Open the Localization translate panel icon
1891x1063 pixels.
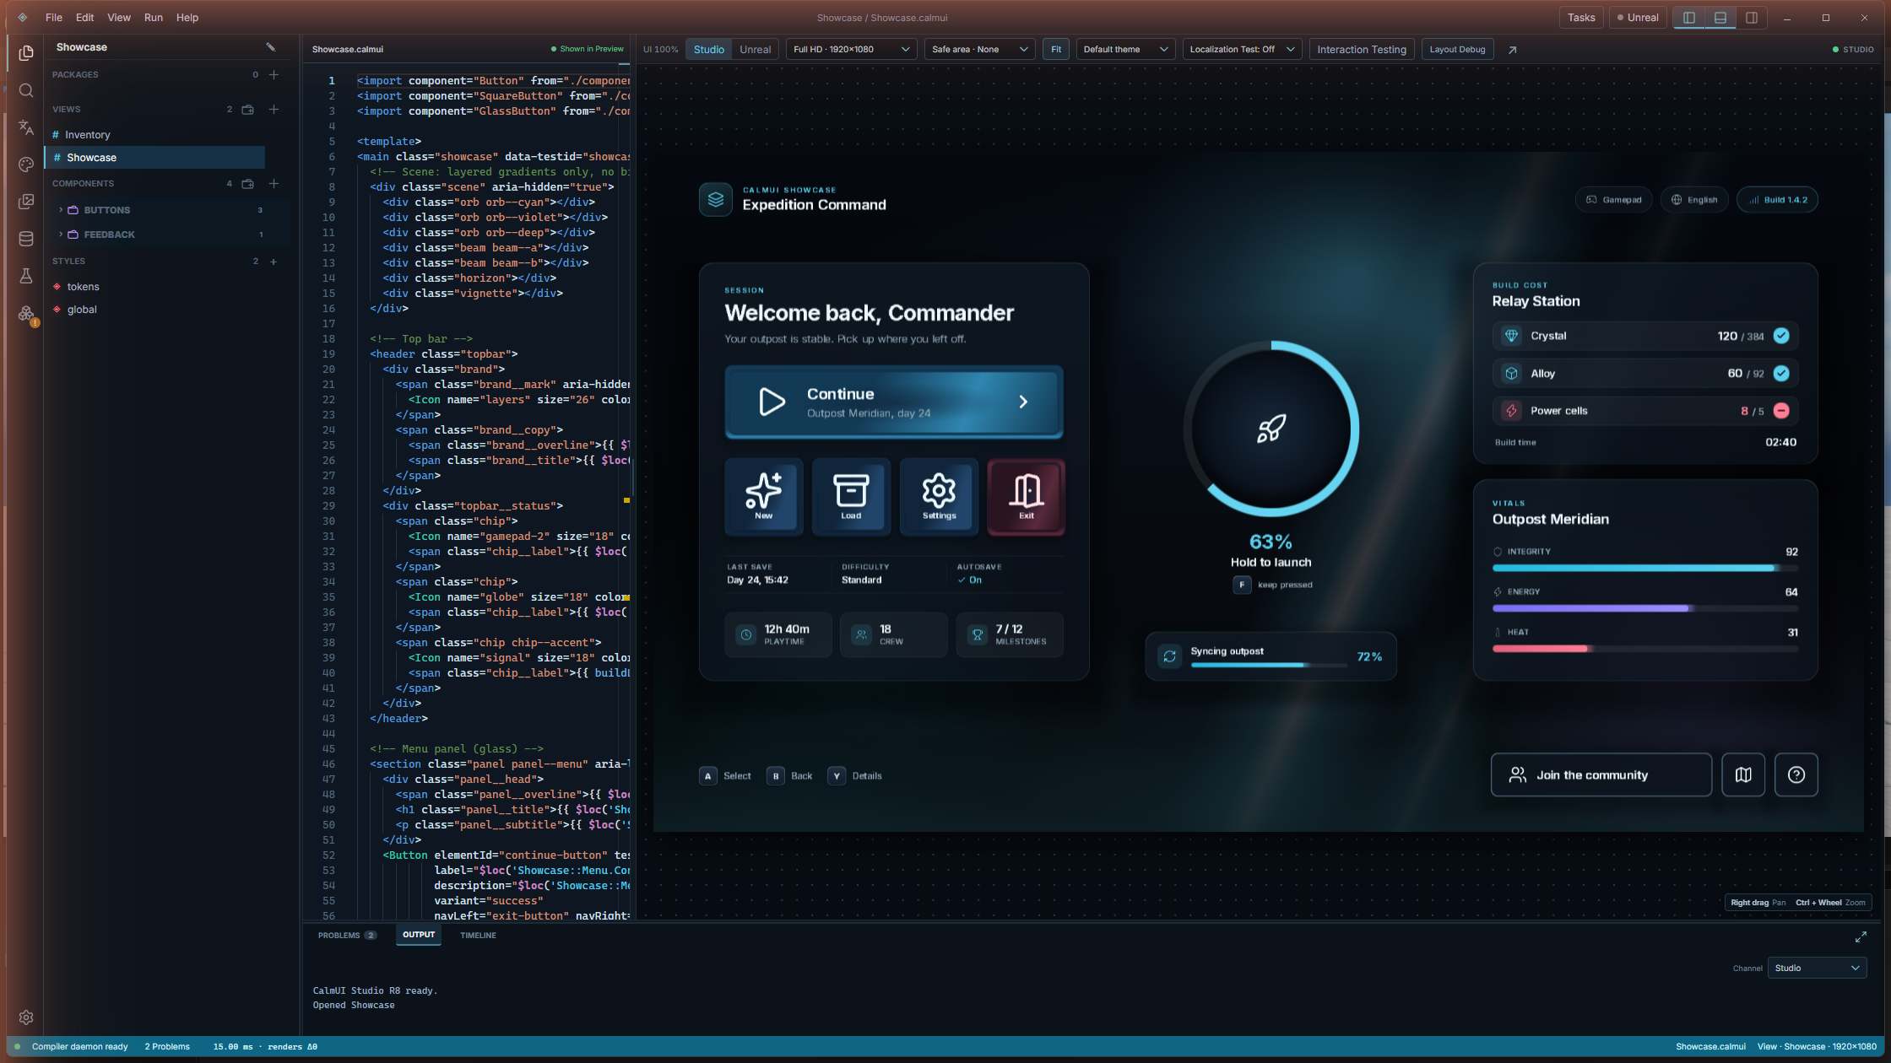26,127
